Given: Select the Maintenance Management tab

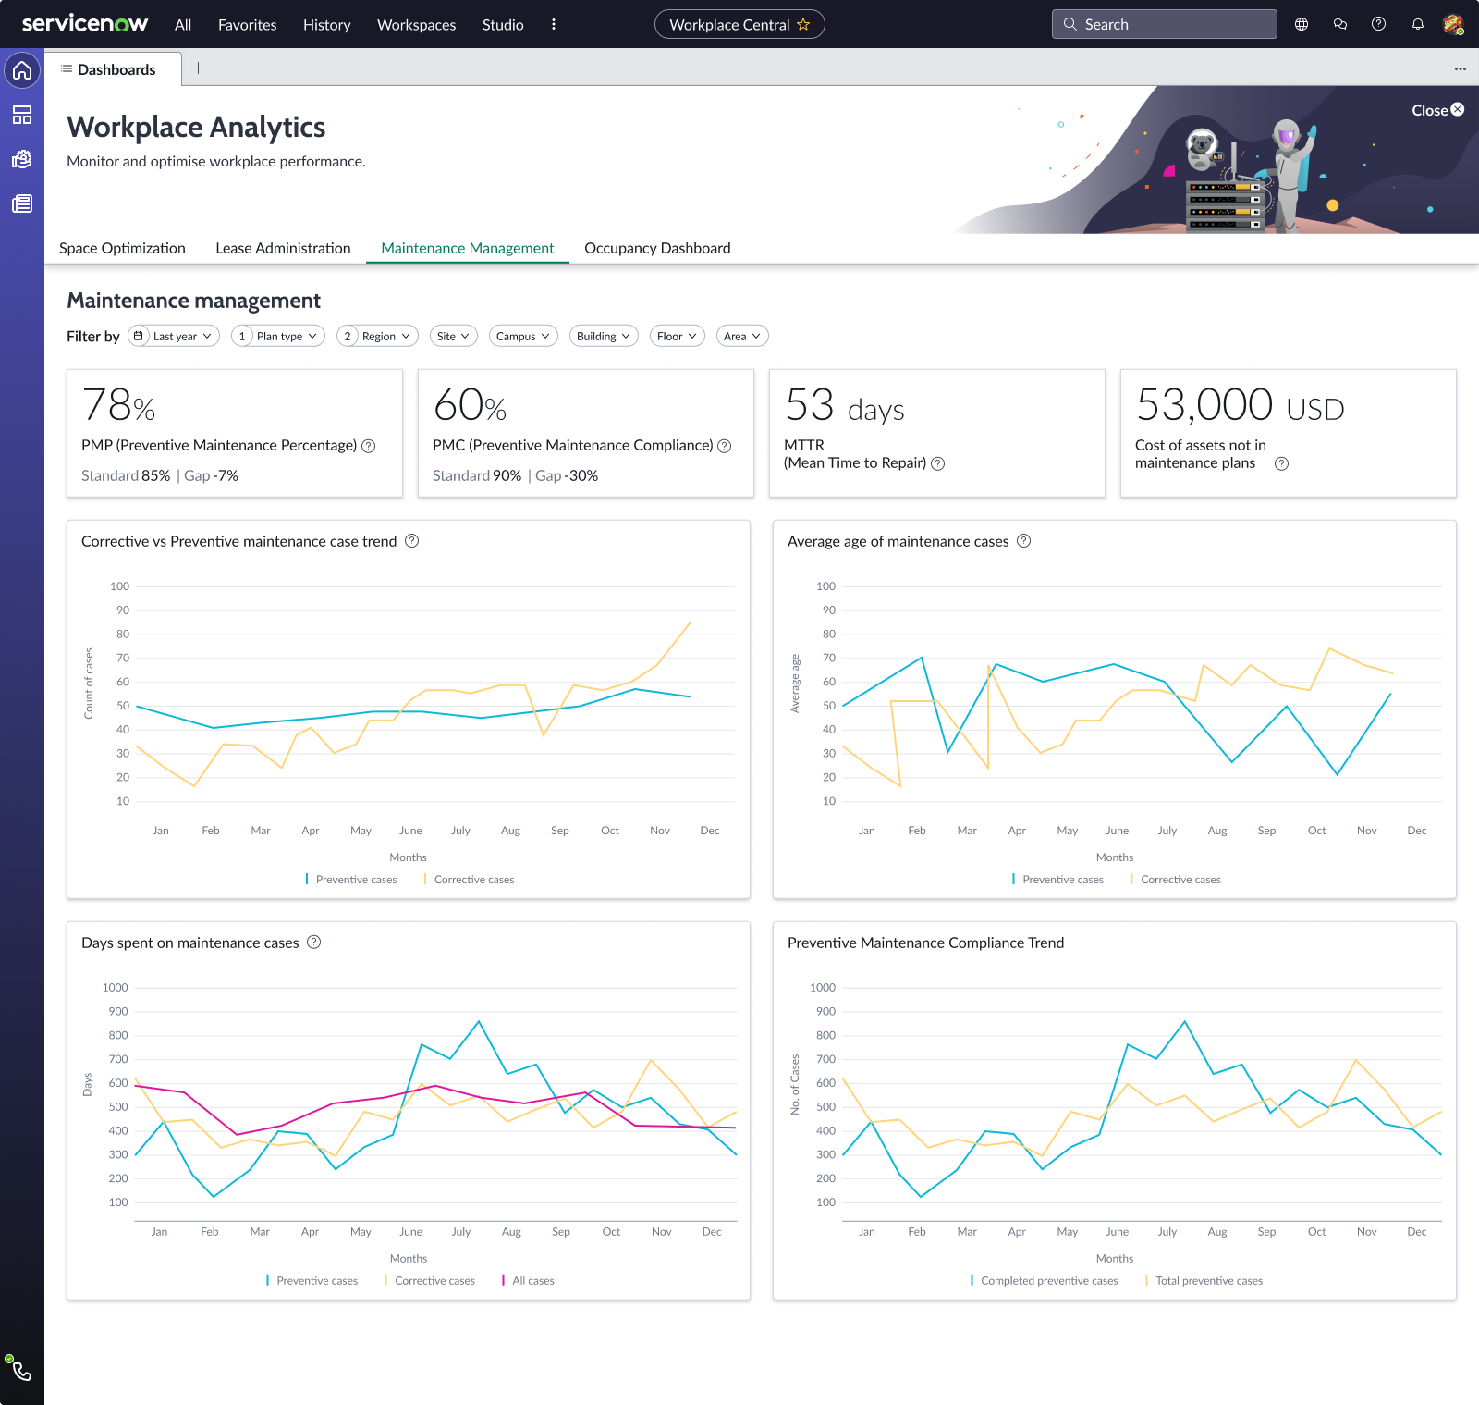Looking at the screenshot, I should [468, 248].
